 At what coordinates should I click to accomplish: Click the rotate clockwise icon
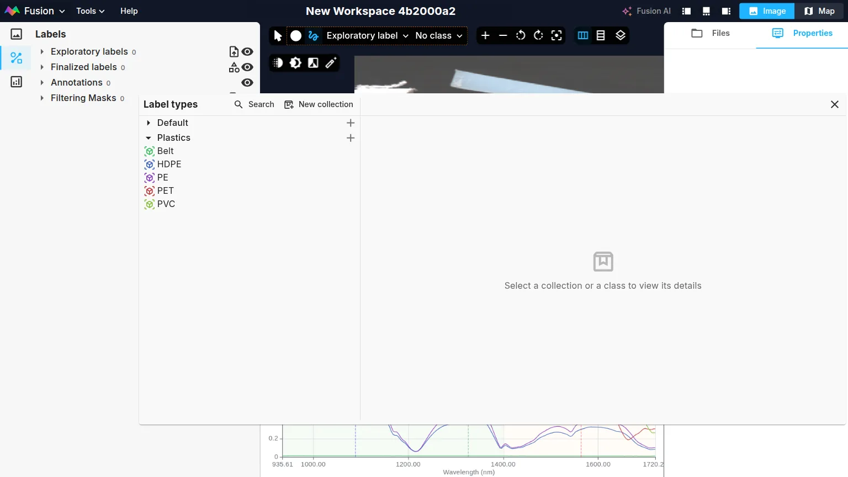538,36
